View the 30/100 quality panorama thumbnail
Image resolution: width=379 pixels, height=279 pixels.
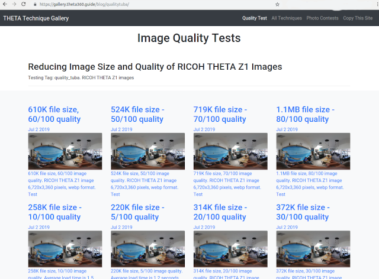click(x=313, y=249)
